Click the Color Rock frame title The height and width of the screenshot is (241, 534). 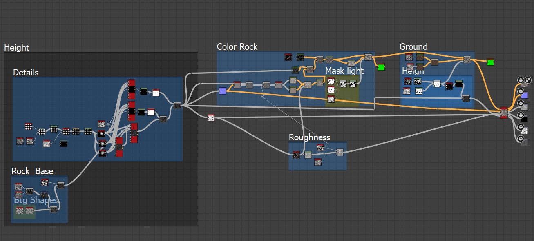[237, 47]
